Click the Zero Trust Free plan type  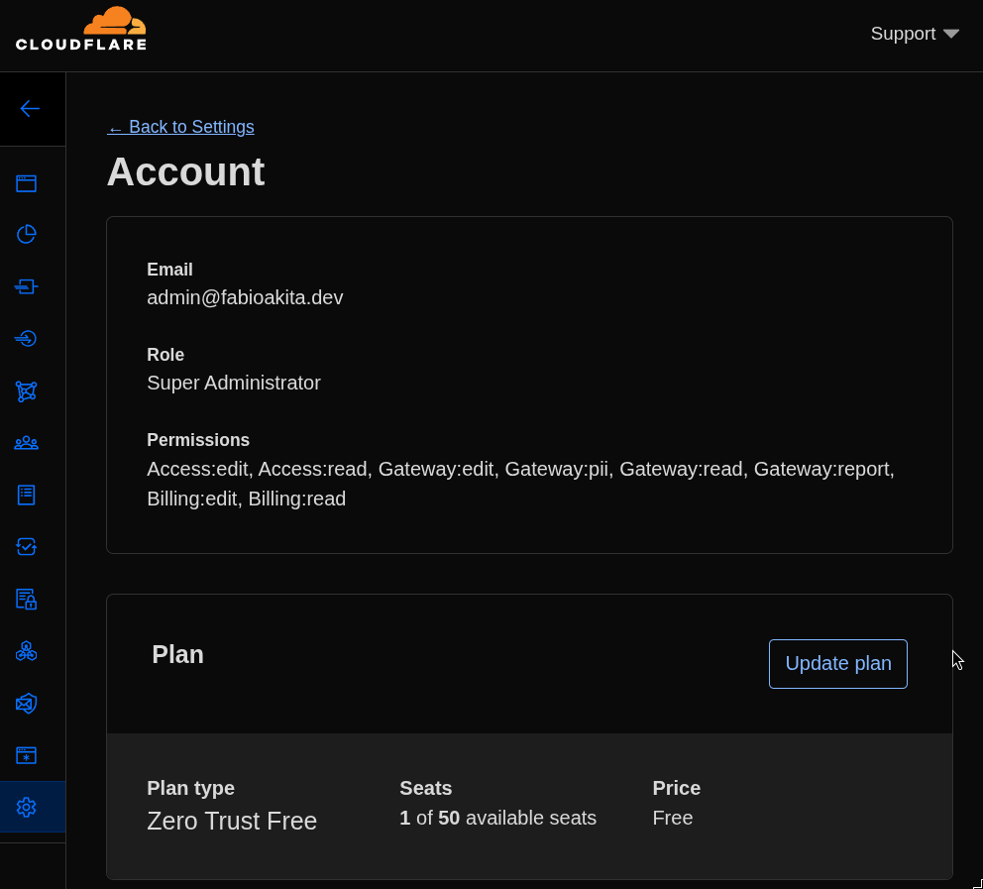point(232,821)
